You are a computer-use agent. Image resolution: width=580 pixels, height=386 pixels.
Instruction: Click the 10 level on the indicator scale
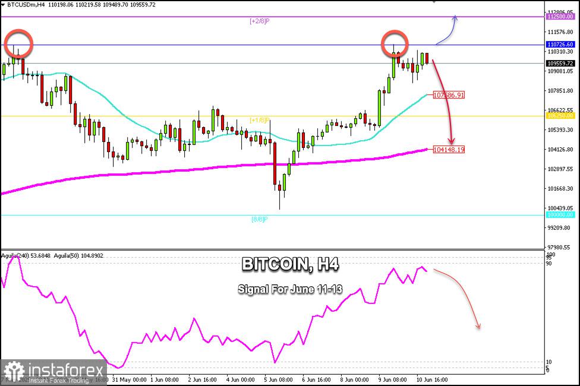(x=549, y=362)
